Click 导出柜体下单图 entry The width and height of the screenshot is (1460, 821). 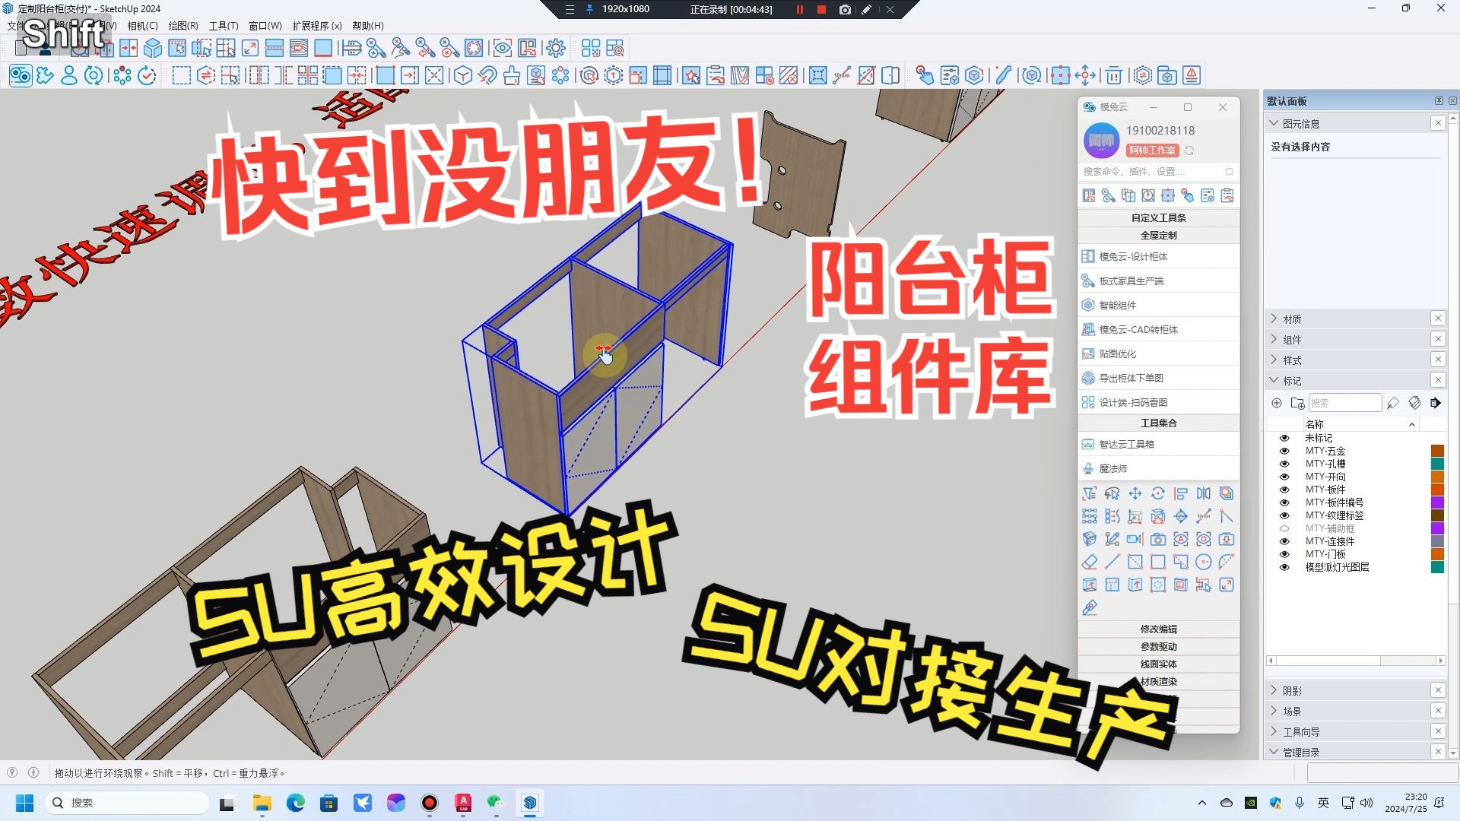point(1158,378)
